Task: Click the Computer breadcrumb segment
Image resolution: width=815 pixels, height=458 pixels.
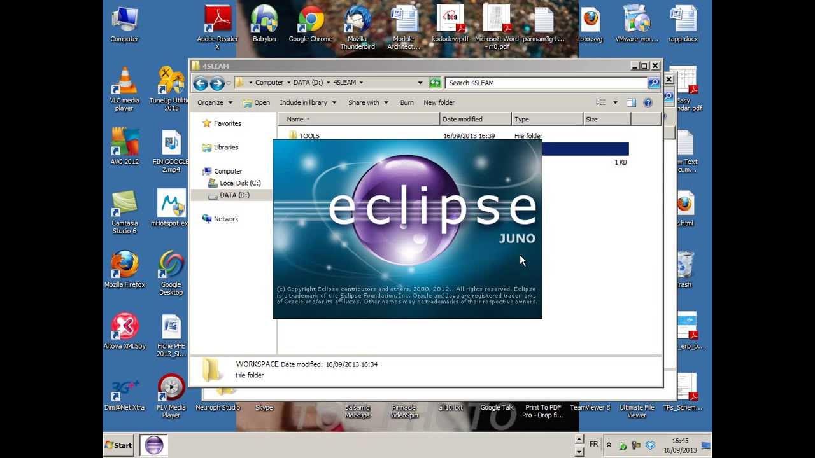Action: (x=269, y=83)
